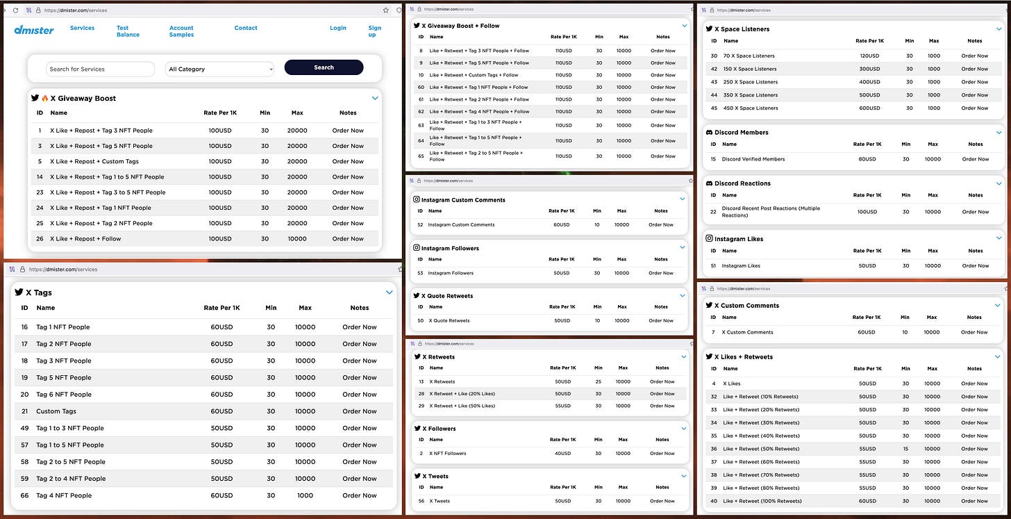Click the Discord icon beside Discord Members
The image size is (1011, 519).
(709, 132)
